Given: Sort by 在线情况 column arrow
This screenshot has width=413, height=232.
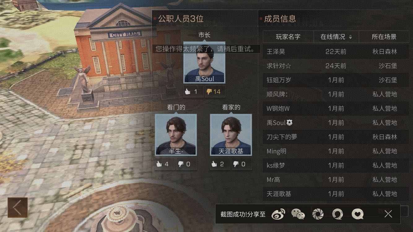Looking at the screenshot, I should pyautogui.click(x=350, y=37).
